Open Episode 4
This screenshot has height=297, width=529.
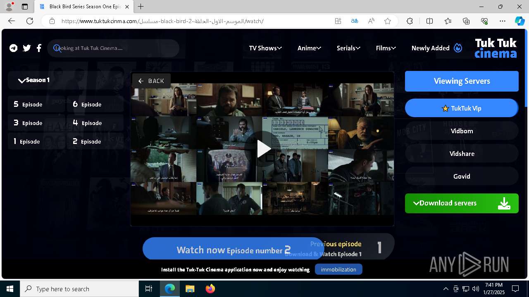pos(95,123)
